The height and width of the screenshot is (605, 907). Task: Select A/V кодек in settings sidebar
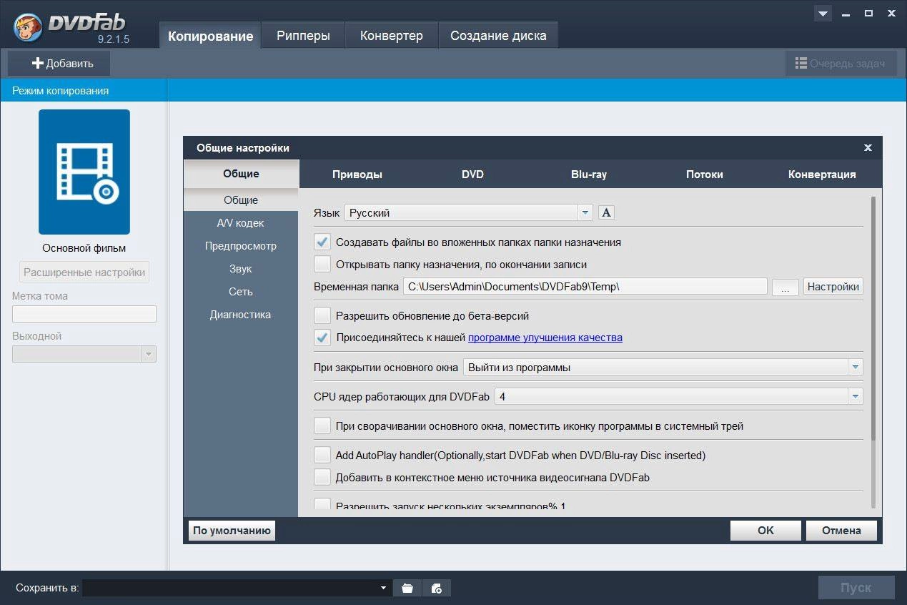[241, 223]
